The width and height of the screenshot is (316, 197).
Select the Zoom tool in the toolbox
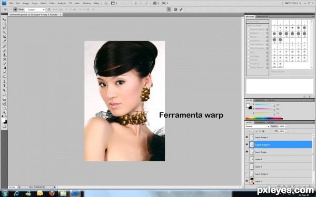click(x=4, y=112)
